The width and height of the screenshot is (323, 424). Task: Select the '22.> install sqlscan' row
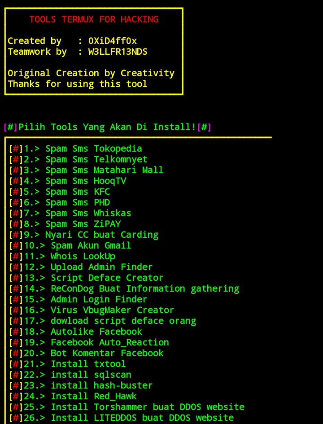click(70, 375)
